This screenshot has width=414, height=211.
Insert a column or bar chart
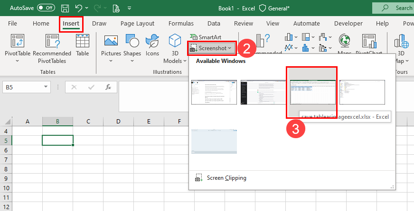289,37
